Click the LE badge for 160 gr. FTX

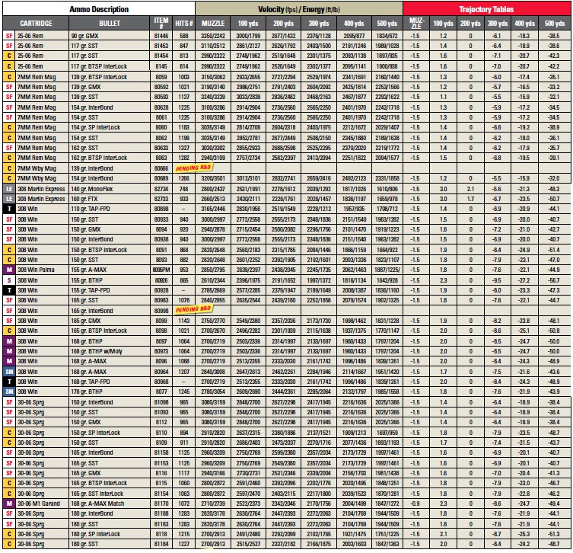point(9,199)
